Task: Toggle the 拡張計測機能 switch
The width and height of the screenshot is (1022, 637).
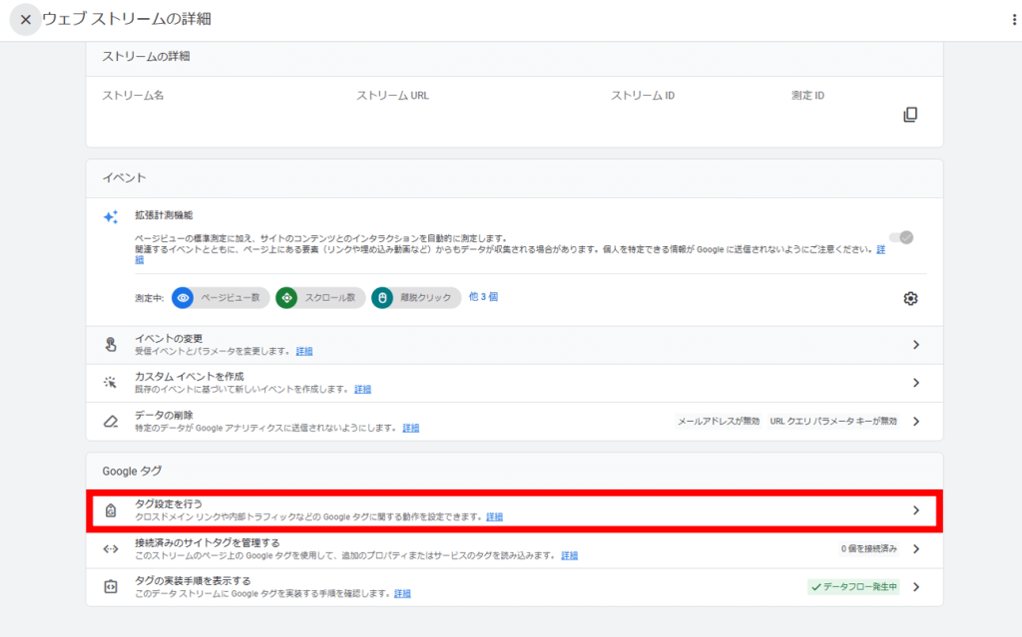Action: 901,237
